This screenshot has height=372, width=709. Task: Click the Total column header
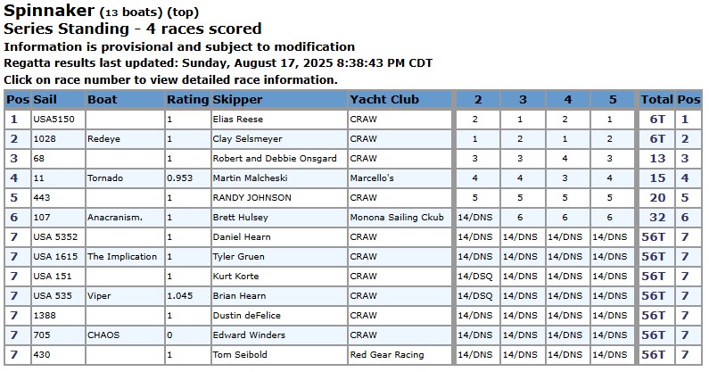coord(657,100)
